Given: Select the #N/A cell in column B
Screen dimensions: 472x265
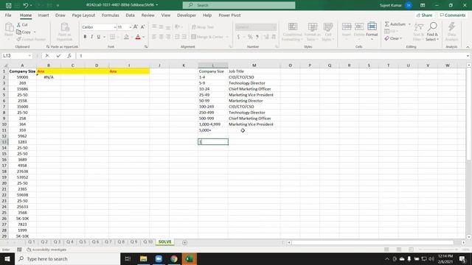Looking at the screenshot, I should coord(49,77).
